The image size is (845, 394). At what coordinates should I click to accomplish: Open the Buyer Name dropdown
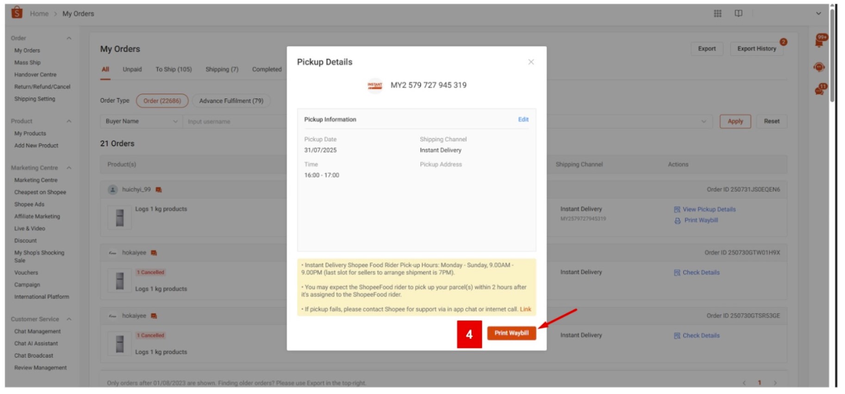tap(142, 122)
